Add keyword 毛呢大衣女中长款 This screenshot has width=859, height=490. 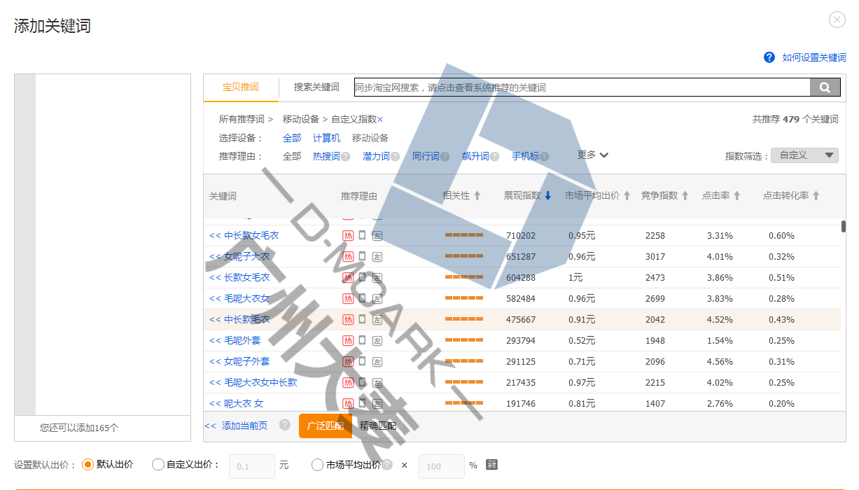253,383
